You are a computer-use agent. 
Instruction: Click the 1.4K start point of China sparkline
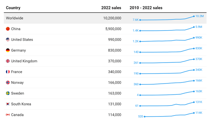pos(140,31)
